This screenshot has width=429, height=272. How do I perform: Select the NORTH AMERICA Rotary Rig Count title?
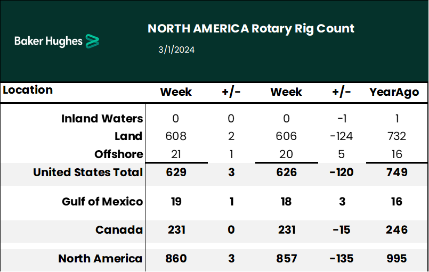tap(251, 29)
